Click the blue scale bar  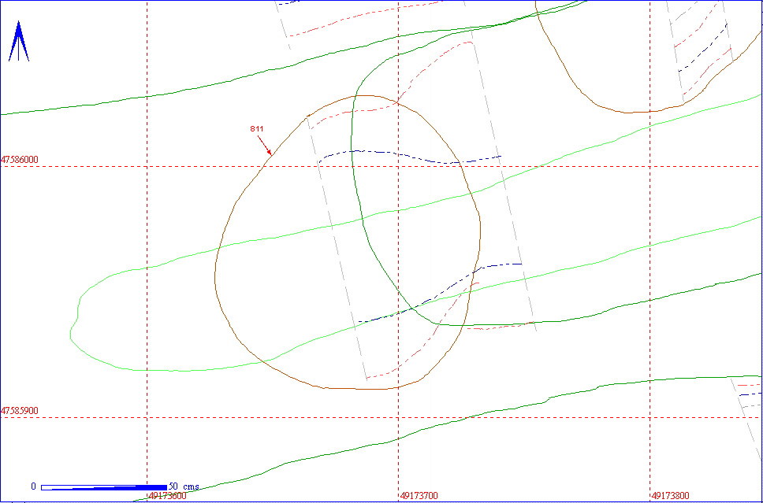tap(104, 487)
